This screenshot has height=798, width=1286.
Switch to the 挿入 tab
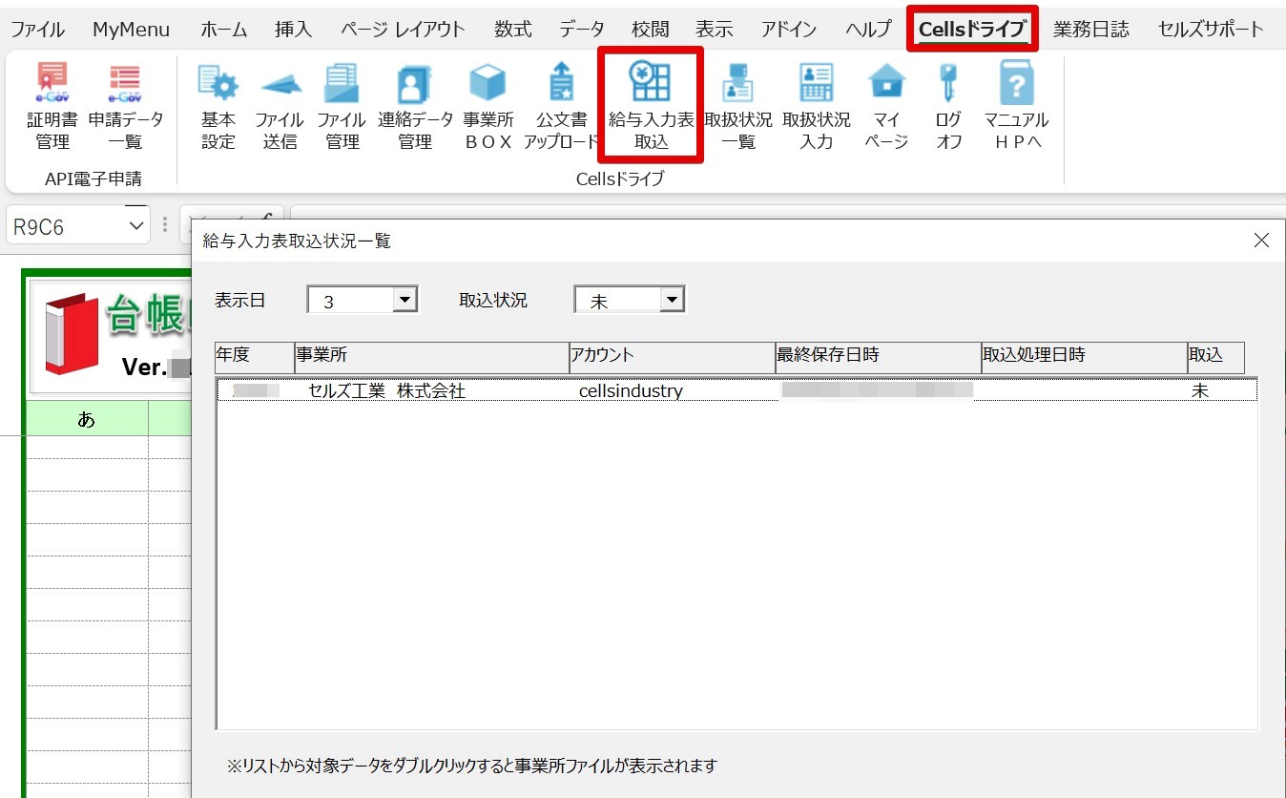click(x=293, y=30)
